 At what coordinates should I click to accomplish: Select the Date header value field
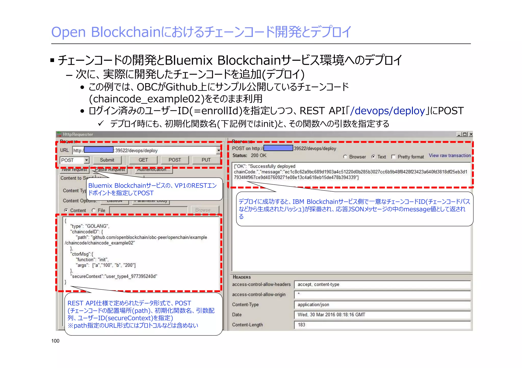(x=382, y=315)
